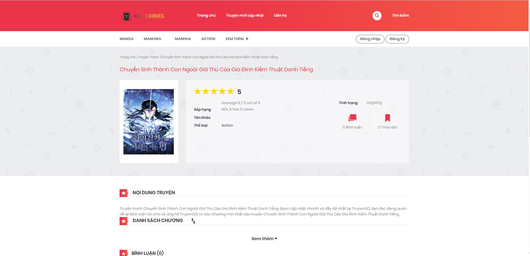
Task: Click the first gold rating star
Action: tap(197, 92)
